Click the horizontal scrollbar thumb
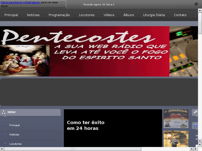202x151 pixels. pos(73,149)
